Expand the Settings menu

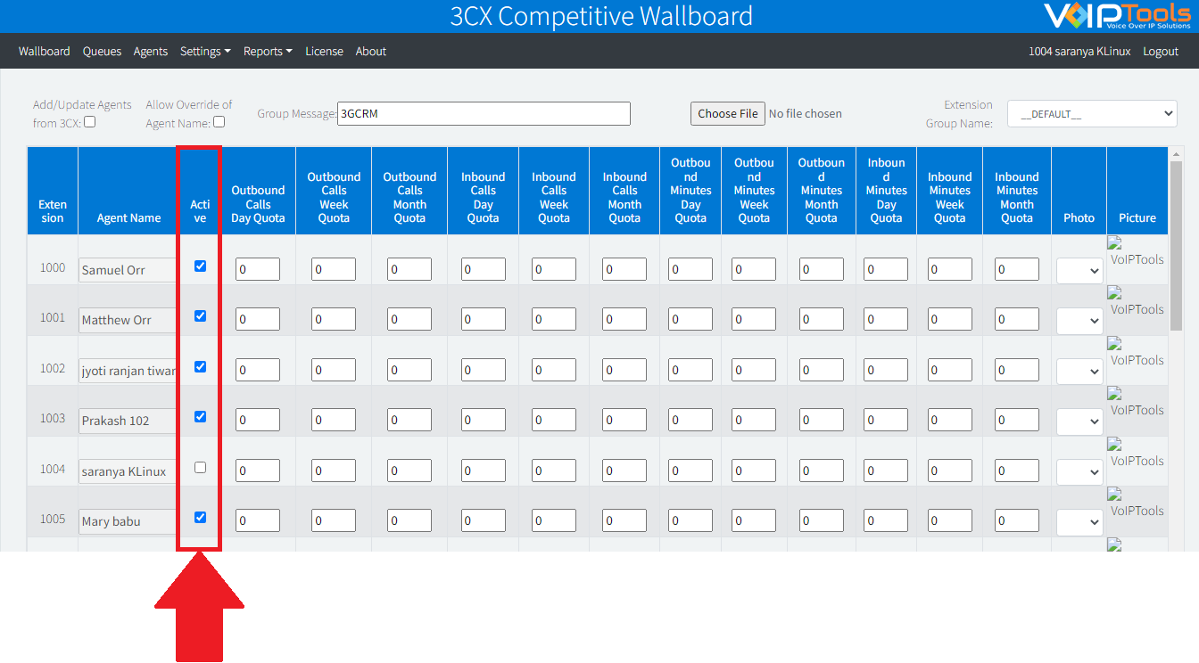tap(205, 52)
